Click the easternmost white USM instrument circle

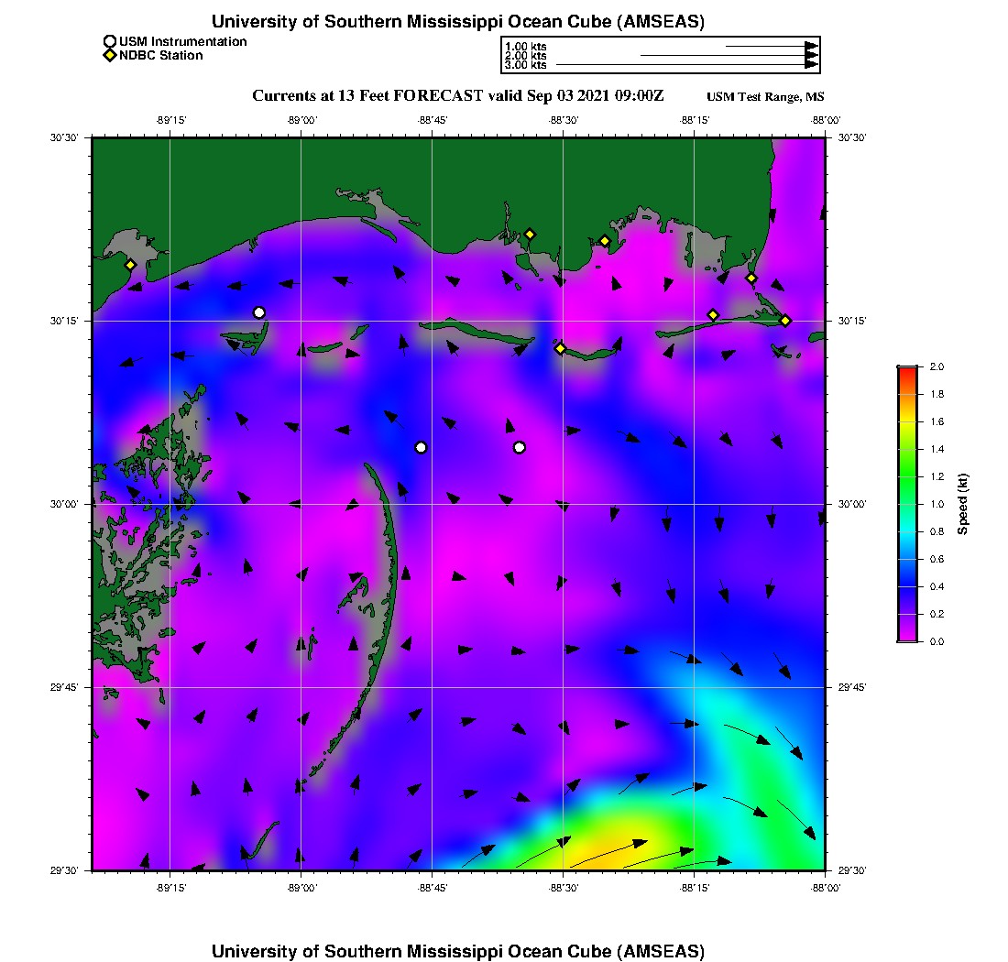point(520,447)
